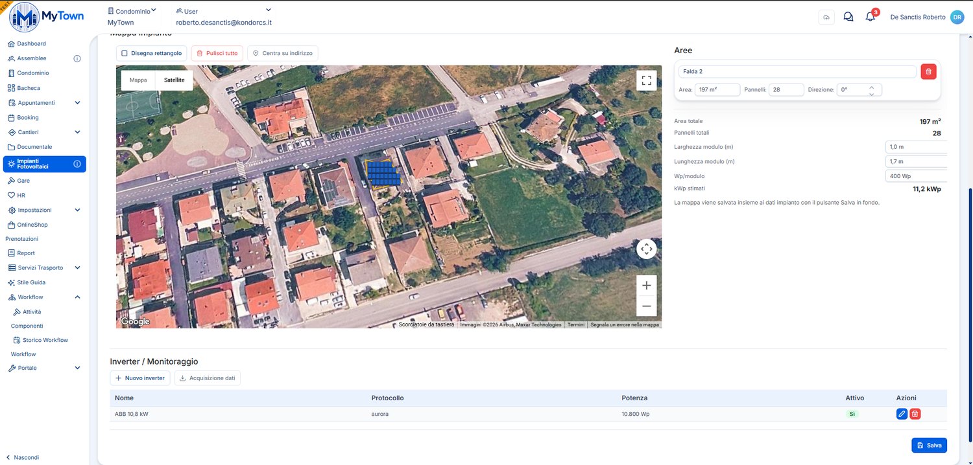The image size is (973, 465).
Task: Zoom in the map with plus button
Action: click(646, 286)
